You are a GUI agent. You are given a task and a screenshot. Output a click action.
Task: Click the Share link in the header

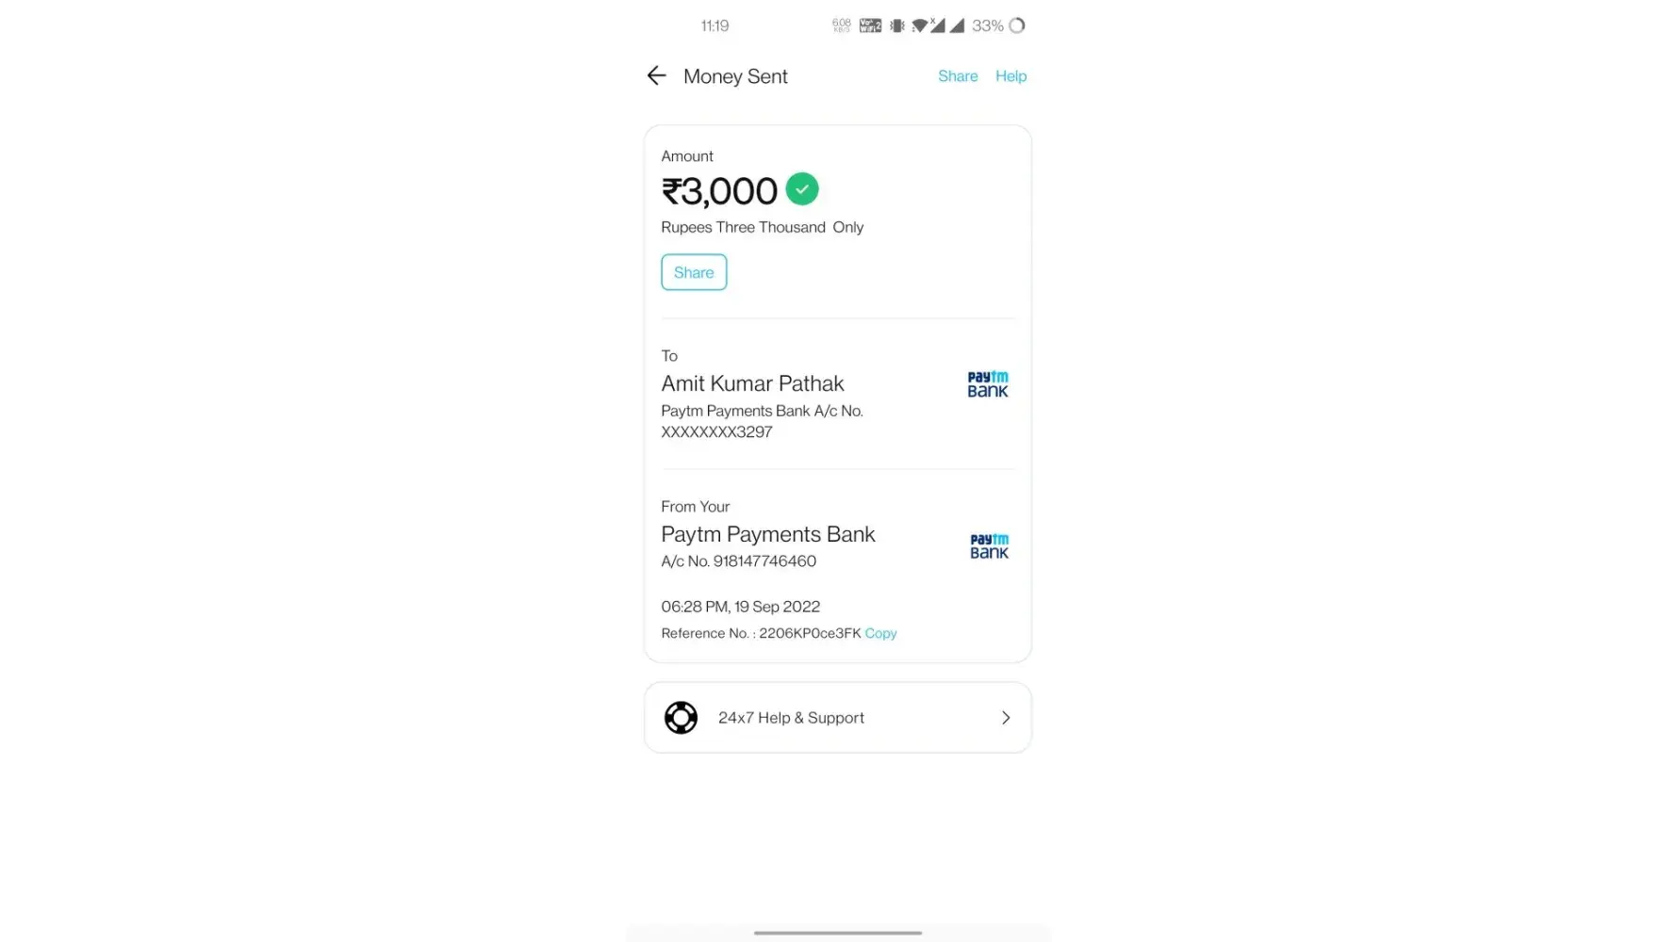(958, 76)
